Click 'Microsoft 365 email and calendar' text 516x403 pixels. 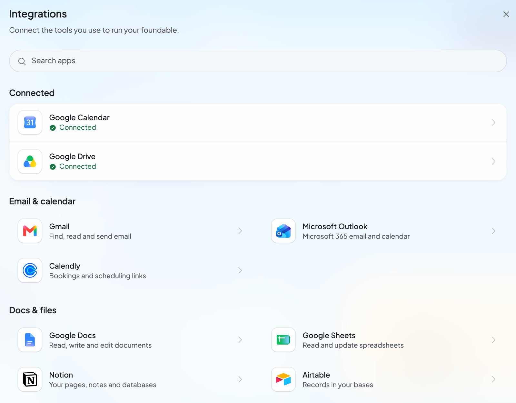pyautogui.click(x=356, y=236)
